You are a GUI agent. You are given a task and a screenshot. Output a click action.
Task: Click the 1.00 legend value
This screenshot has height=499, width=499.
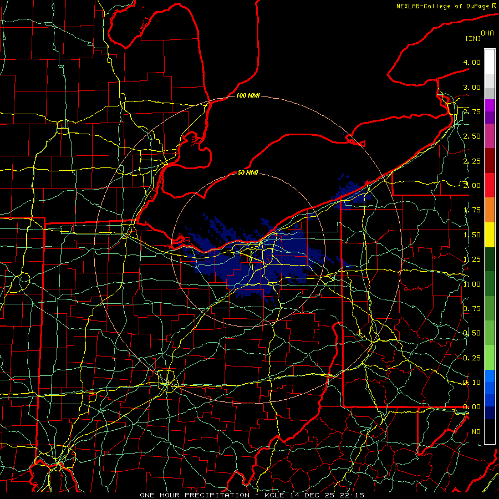tap(472, 284)
